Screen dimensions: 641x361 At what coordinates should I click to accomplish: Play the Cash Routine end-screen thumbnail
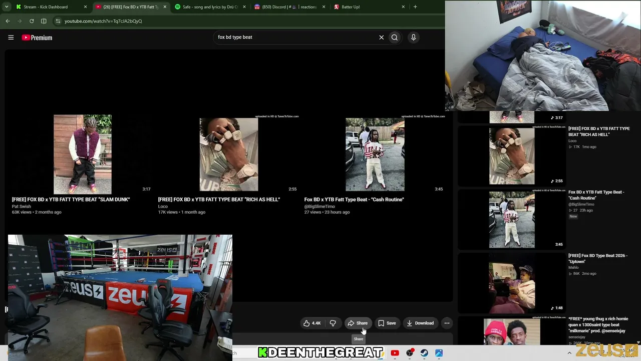[375, 154]
